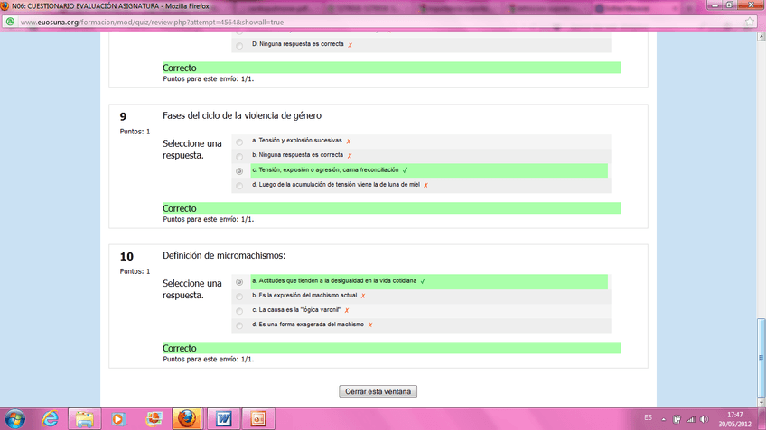766x430 pixels.
Task: Select radio 'b. Es la expresión del machismo actual'
Action: [x=239, y=297]
